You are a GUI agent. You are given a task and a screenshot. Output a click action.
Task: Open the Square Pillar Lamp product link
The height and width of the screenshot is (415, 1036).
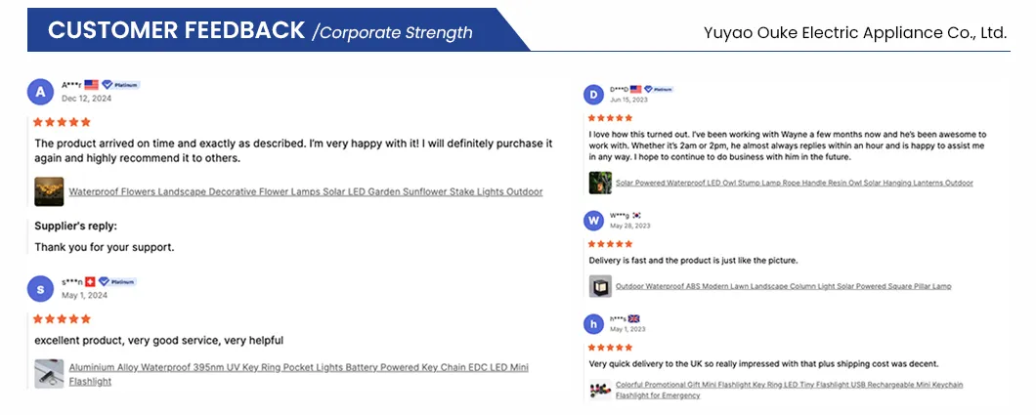(x=783, y=286)
